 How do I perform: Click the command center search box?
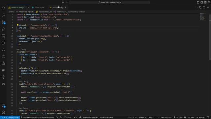click(109, 2)
